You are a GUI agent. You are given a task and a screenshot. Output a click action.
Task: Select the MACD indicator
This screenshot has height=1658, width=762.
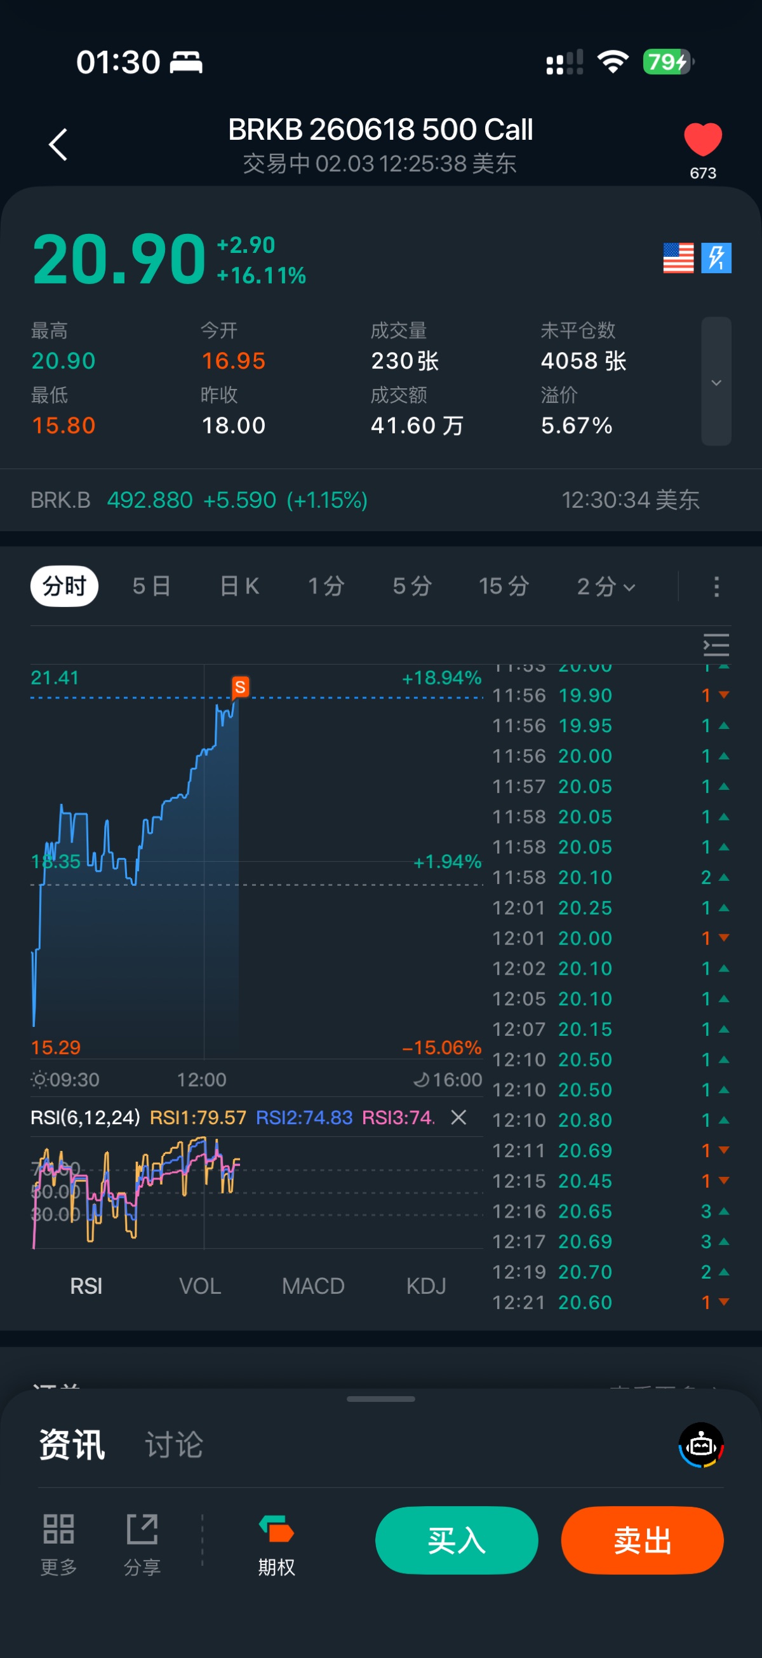tap(313, 1286)
